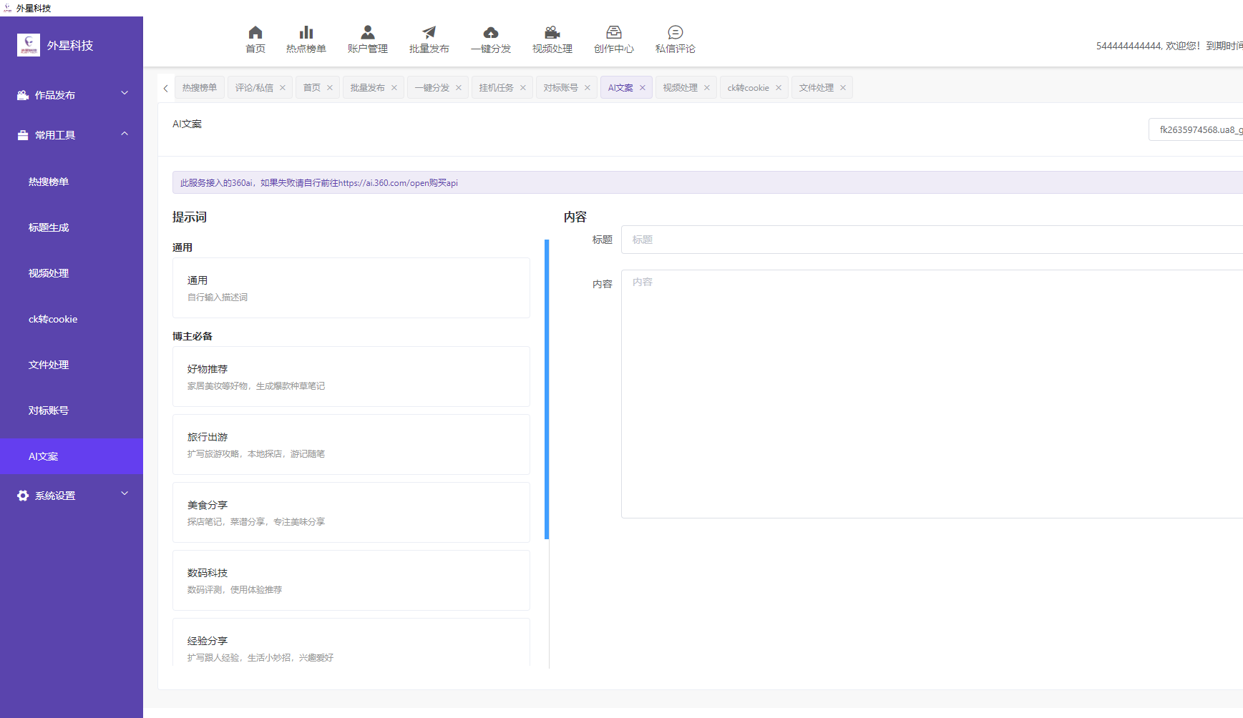The width and height of the screenshot is (1243, 718).
Task: Select 标题生成 in the sidebar
Action: point(49,227)
